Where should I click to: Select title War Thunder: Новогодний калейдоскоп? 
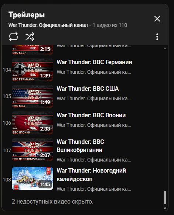[91, 175]
